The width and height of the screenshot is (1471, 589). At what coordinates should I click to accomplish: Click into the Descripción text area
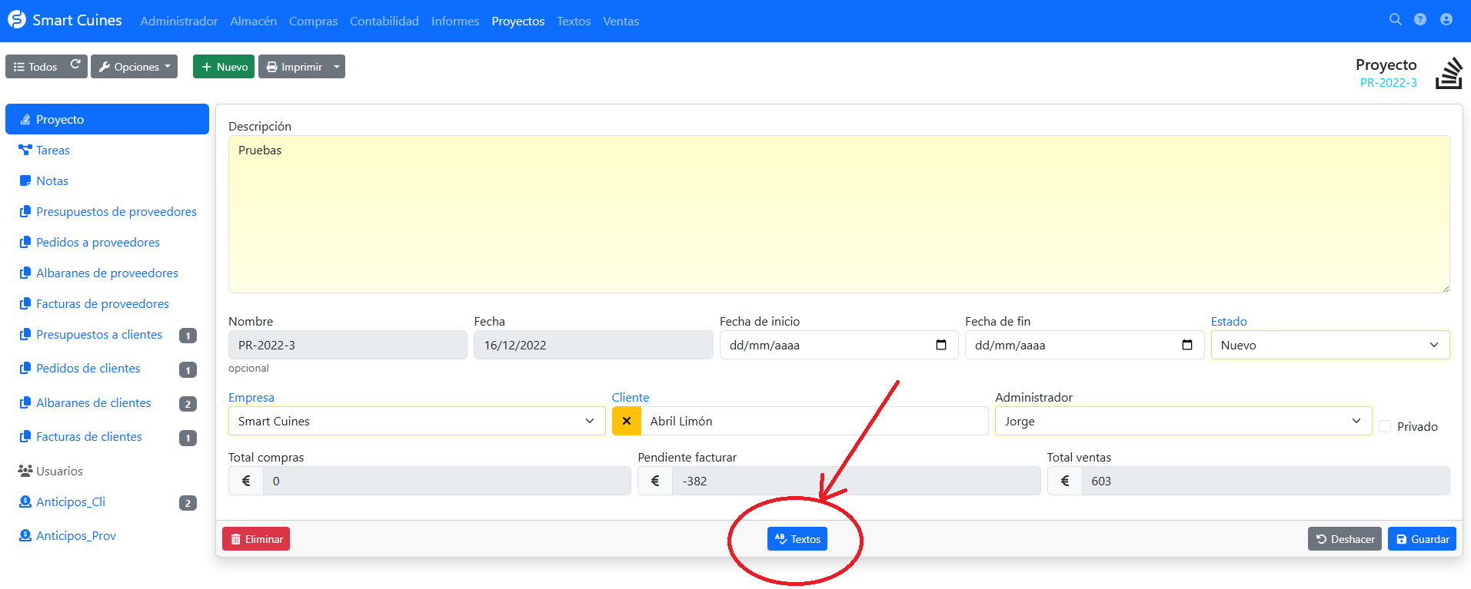[x=838, y=214]
